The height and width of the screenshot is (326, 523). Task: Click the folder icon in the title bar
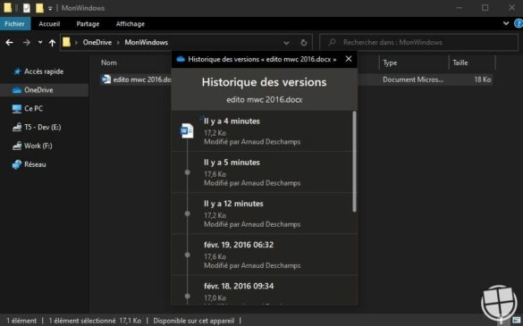[8, 8]
